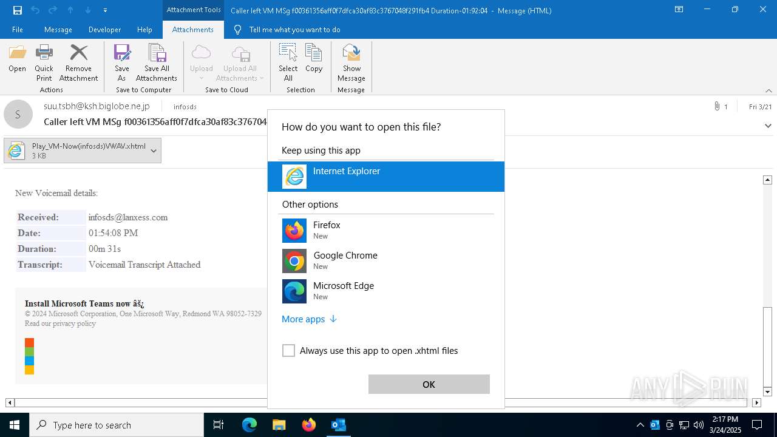Screen dimensions: 777x437
Task: Click the vertical scrollbar up arrow
Action: click(x=767, y=180)
